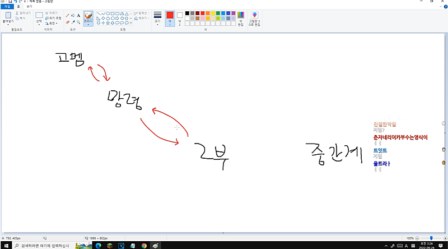The image size is (448, 249).
Task: Open Customize Quick Access Toolbar dropdown
Action: click(x=25, y=2)
